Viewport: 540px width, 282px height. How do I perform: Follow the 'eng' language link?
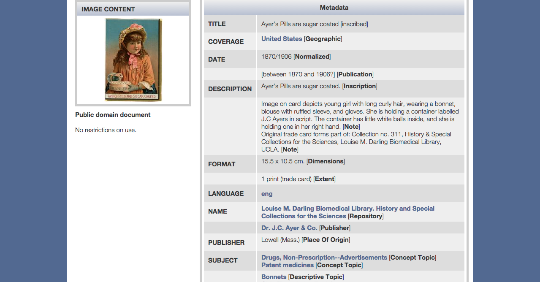[267, 194]
